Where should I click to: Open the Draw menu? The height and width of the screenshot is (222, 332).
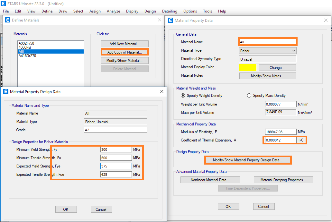point(63,11)
